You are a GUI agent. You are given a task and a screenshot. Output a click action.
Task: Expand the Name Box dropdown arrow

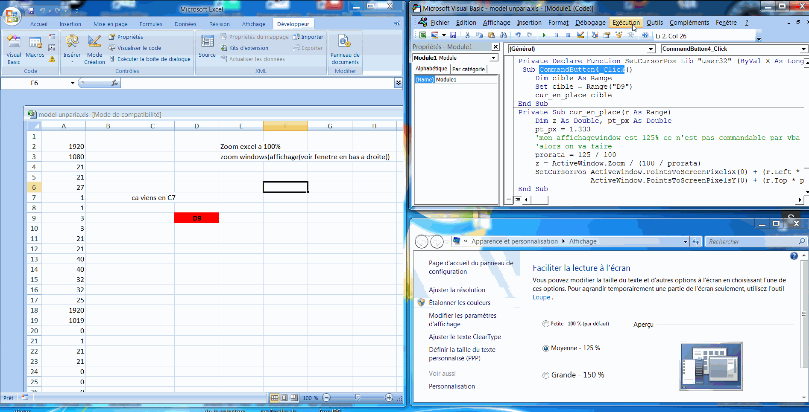point(73,83)
